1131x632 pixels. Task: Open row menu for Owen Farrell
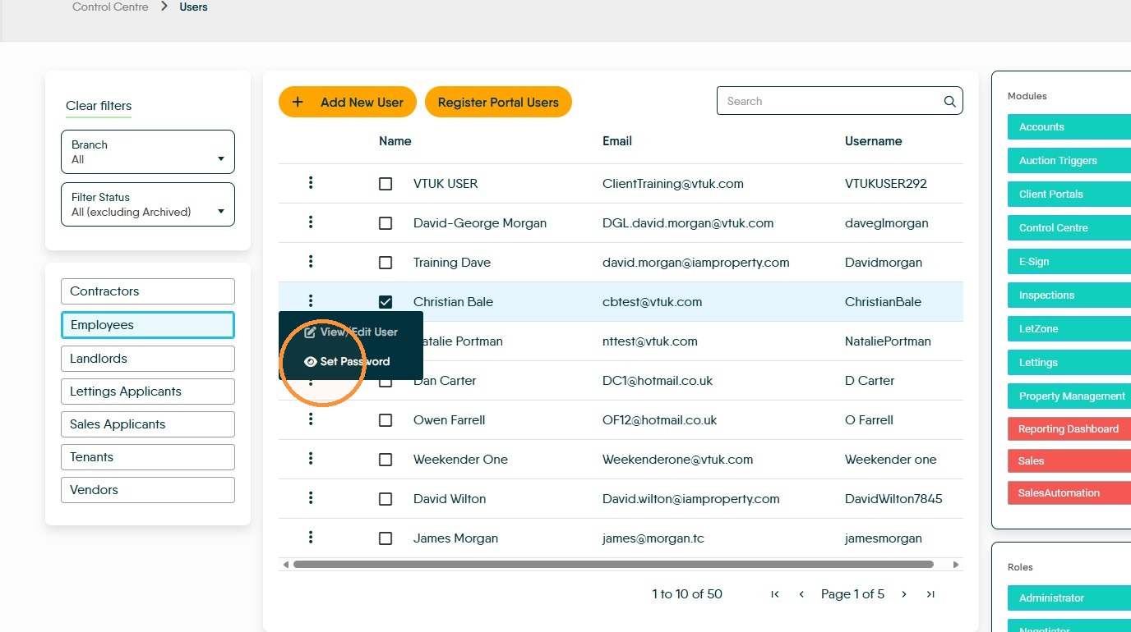click(311, 419)
